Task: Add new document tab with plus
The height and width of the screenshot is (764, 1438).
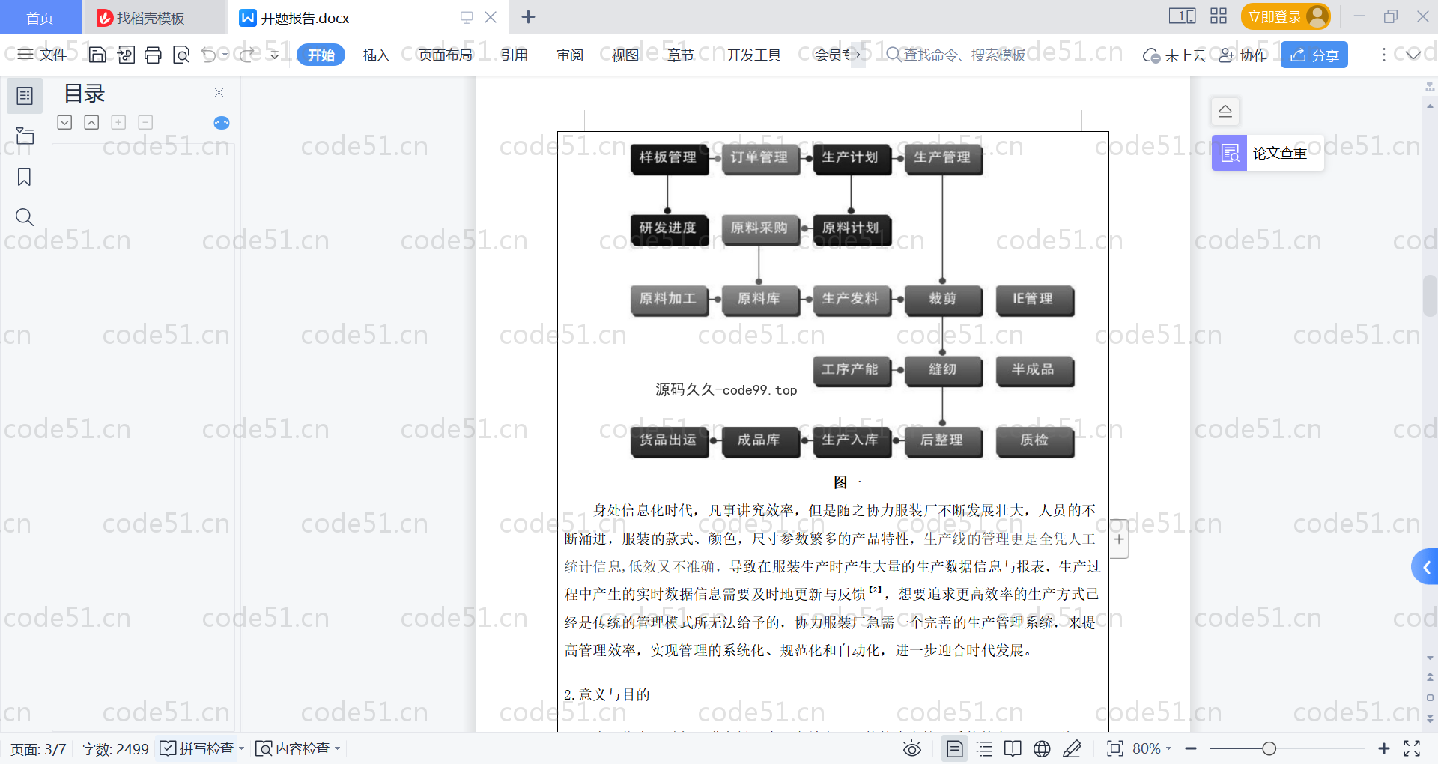Action: 528,16
